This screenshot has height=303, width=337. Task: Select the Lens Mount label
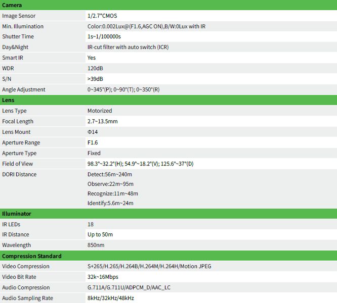tap(16, 132)
